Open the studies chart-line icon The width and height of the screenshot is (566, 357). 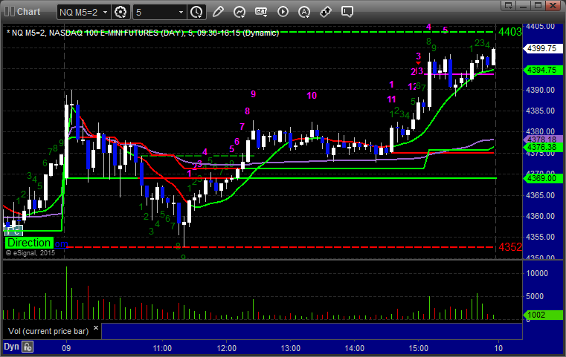coord(239,12)
